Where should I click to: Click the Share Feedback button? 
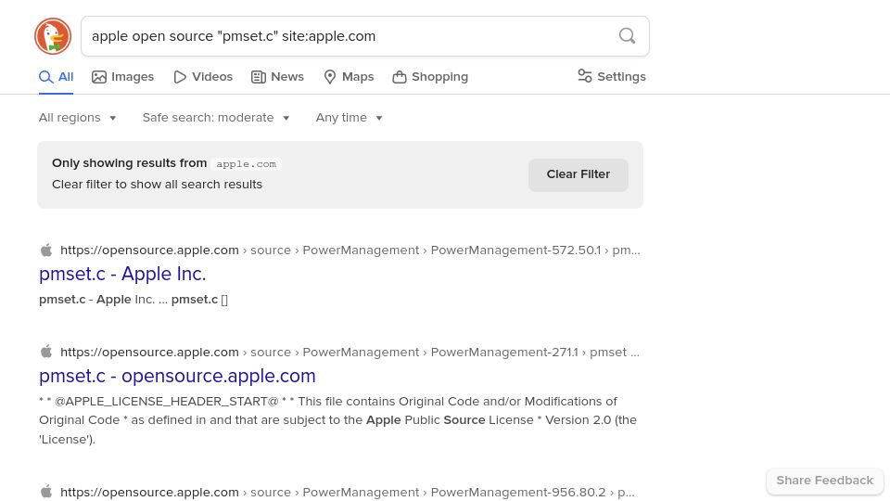tap(824, 481)
